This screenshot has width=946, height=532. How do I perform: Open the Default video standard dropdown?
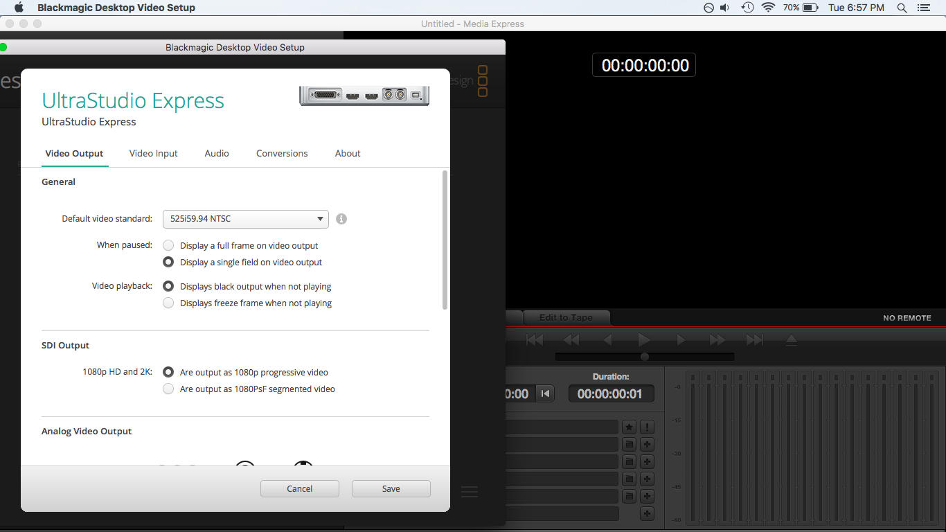tap(245, 219)
